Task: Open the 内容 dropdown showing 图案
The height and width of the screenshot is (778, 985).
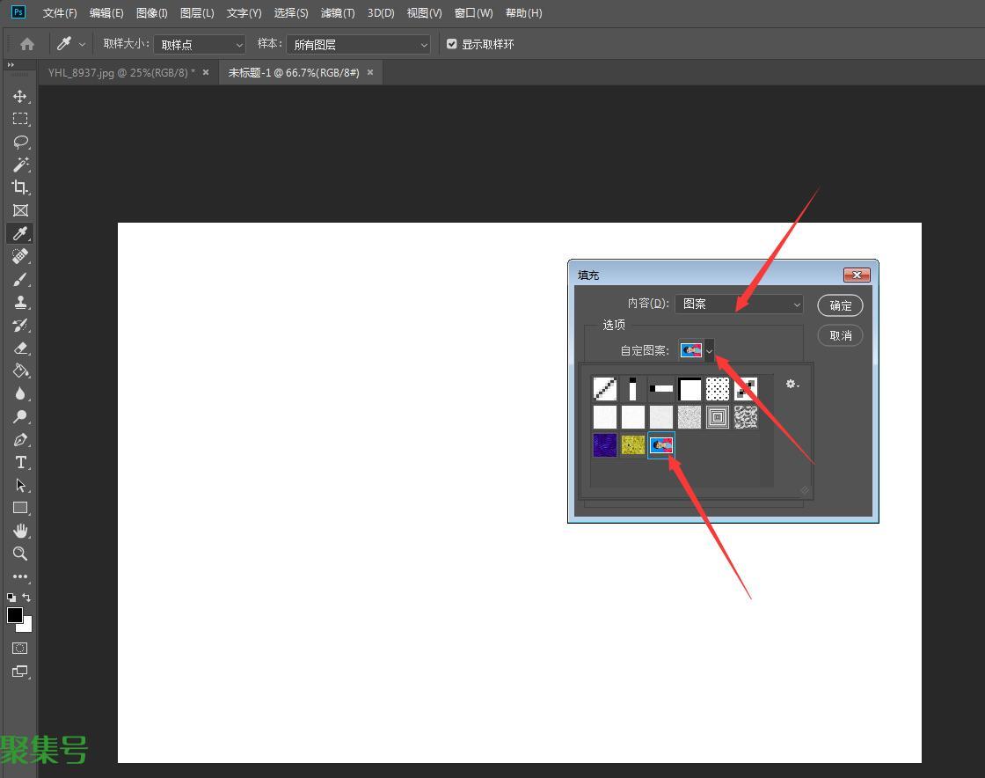Action: pyautogui.click(x=740, y=304)
